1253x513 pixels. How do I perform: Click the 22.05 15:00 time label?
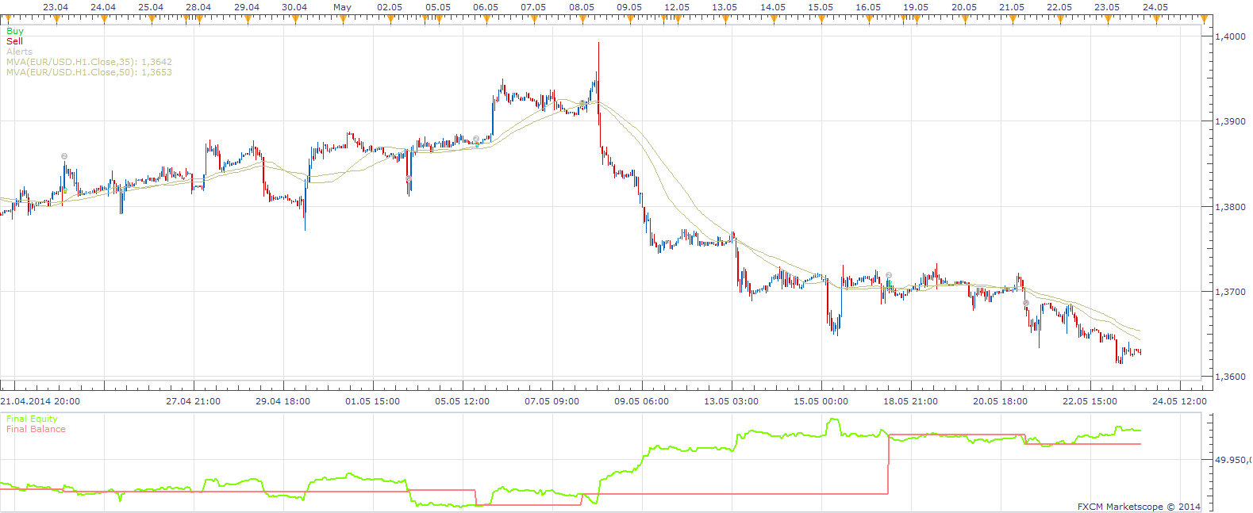click(x=1090, y=401)
